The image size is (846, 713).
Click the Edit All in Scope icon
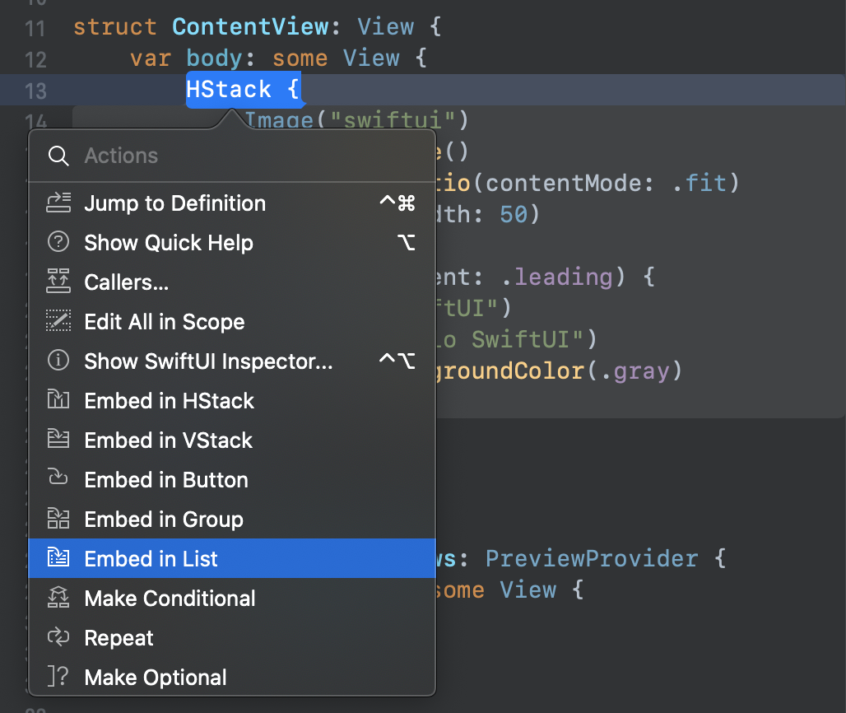coord(58,322)
